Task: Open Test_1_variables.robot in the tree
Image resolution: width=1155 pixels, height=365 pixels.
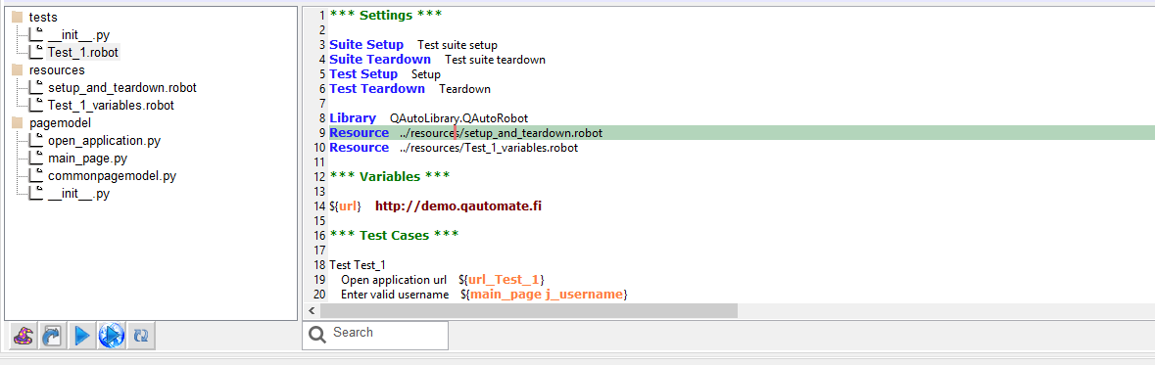Action: click(x=111, y=106)
